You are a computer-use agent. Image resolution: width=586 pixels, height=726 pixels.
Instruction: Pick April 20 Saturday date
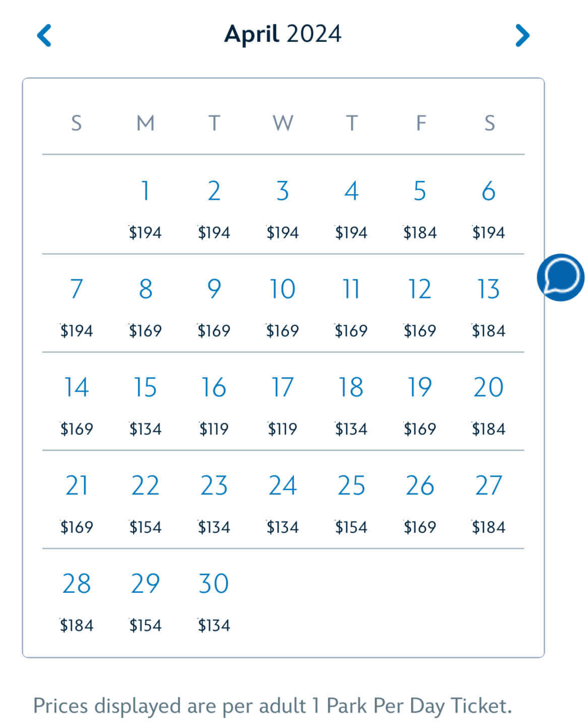(x=488, y=405)
